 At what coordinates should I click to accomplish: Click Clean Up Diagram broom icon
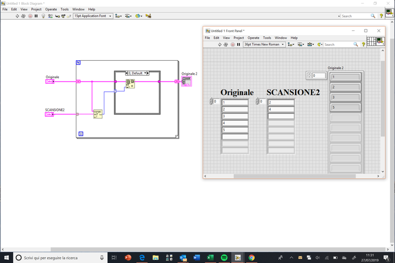coord(148,16)
